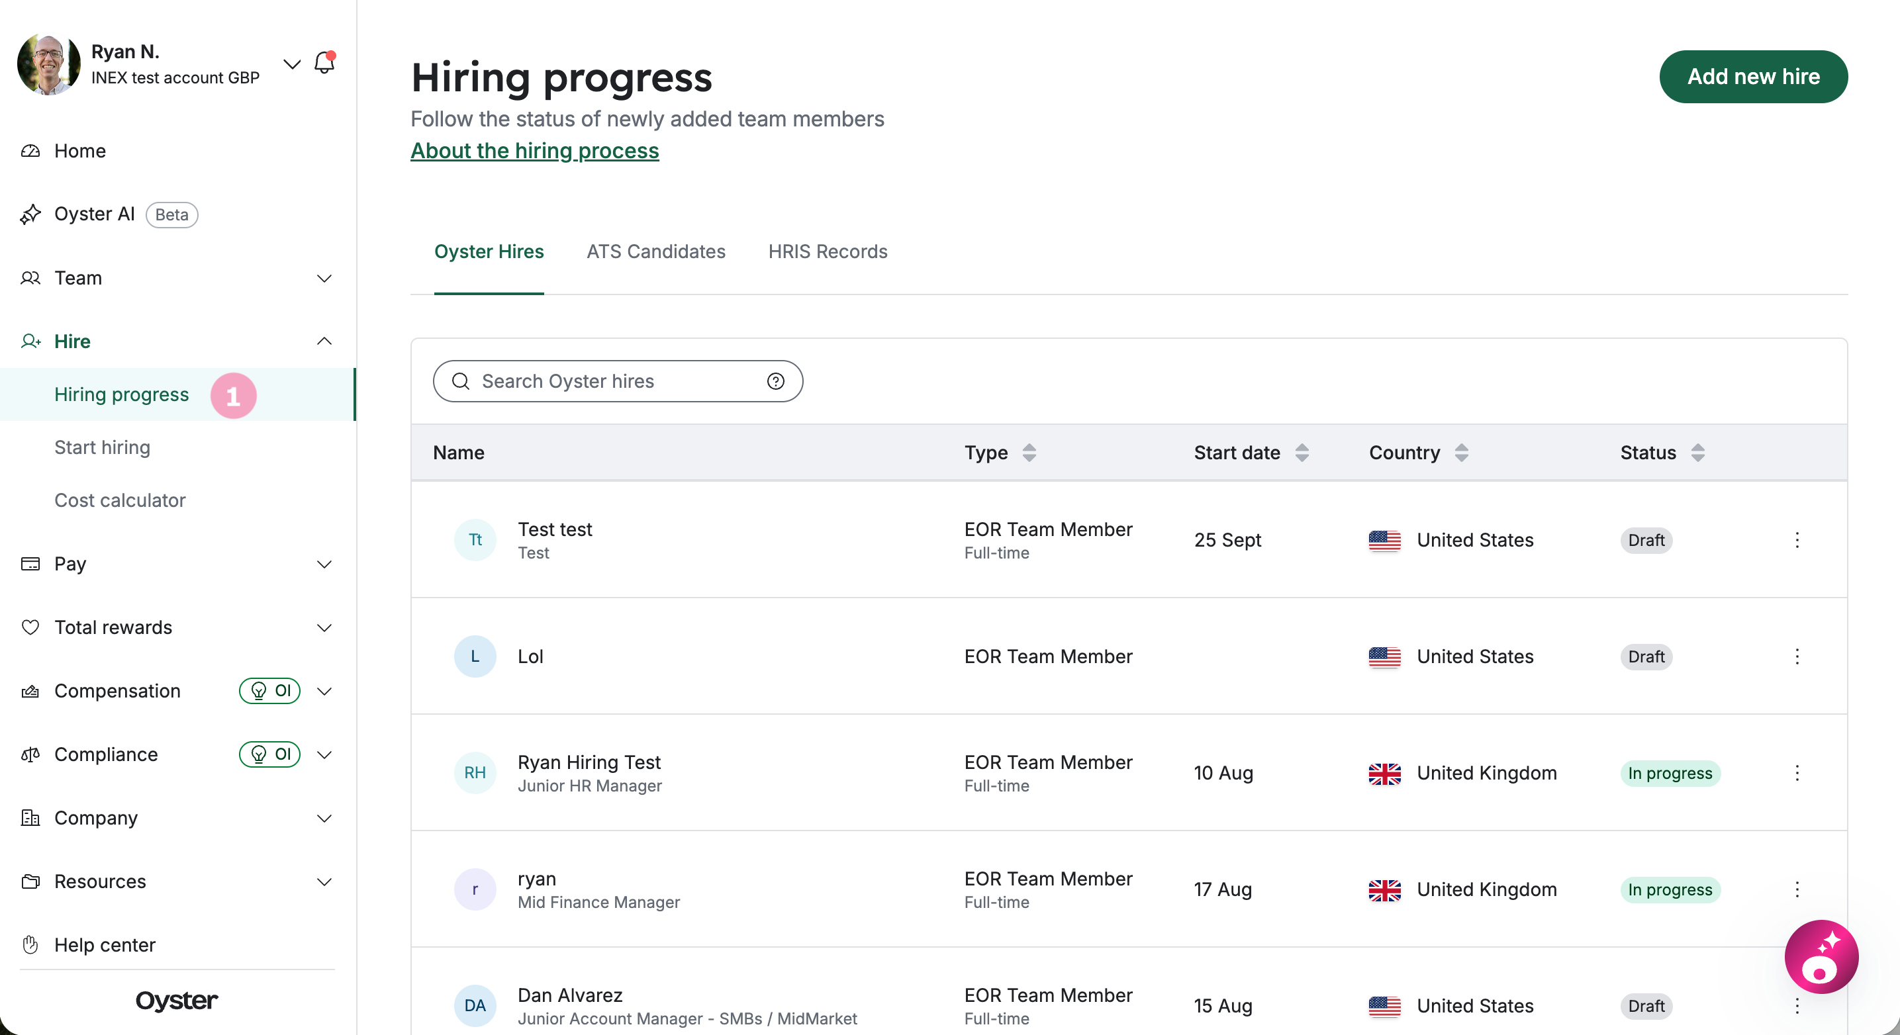Click the Resources folder icon
The width and height of the screenshot is (1900, 1035).
[30, 881]
